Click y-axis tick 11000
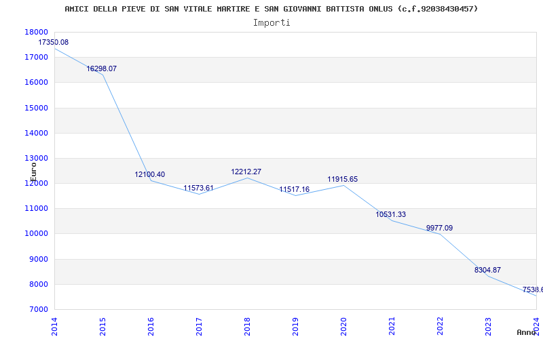543x339 pixels. coord(37,209)
